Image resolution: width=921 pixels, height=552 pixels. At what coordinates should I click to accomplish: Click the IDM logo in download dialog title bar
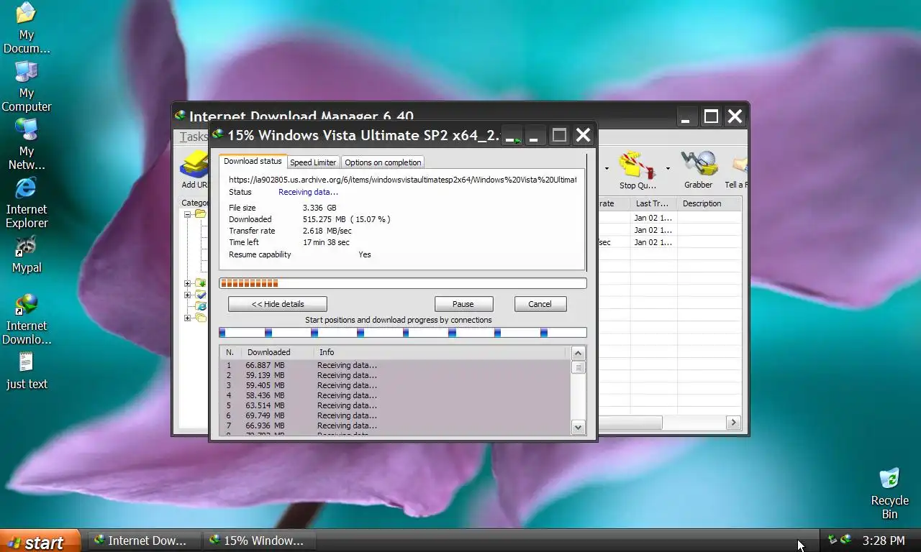(x=217, y=134)
